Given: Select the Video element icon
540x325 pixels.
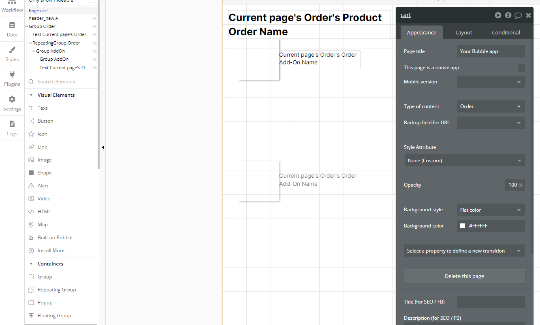Looking at the screenshot, I should [x=31, y=199].
